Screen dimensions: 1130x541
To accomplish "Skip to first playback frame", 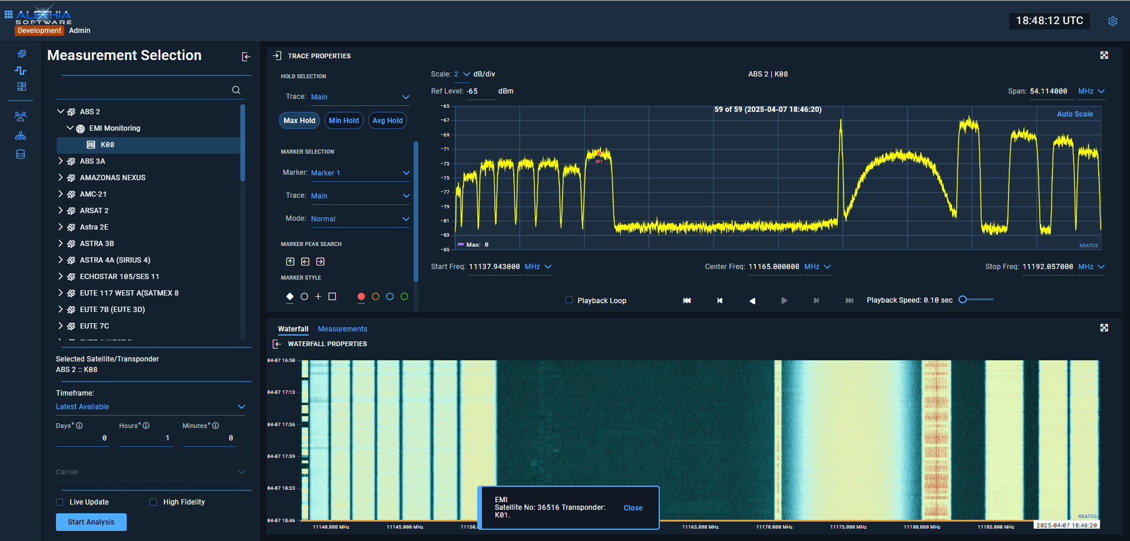I will tap(687, 301).
